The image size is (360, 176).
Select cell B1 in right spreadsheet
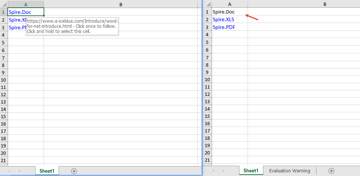coord(304,12)
